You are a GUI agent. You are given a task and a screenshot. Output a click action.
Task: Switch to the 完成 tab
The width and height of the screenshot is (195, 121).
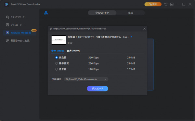tap(131, 13)
